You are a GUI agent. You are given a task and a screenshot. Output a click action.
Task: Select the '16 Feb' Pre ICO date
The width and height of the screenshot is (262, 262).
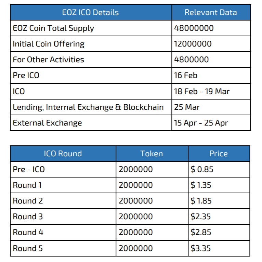[185, 75]
